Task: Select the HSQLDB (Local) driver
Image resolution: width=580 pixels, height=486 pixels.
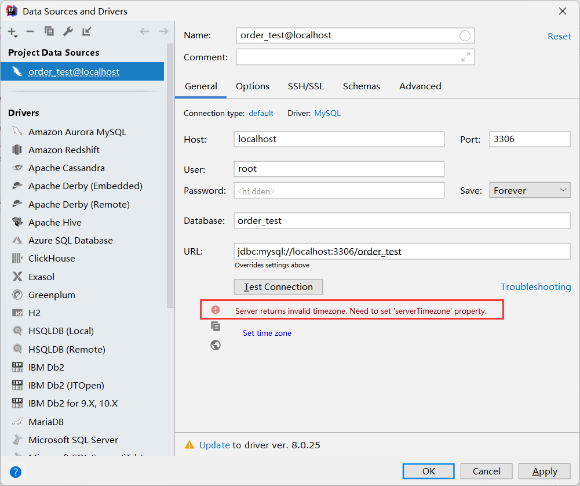Action: click(83, 331)
